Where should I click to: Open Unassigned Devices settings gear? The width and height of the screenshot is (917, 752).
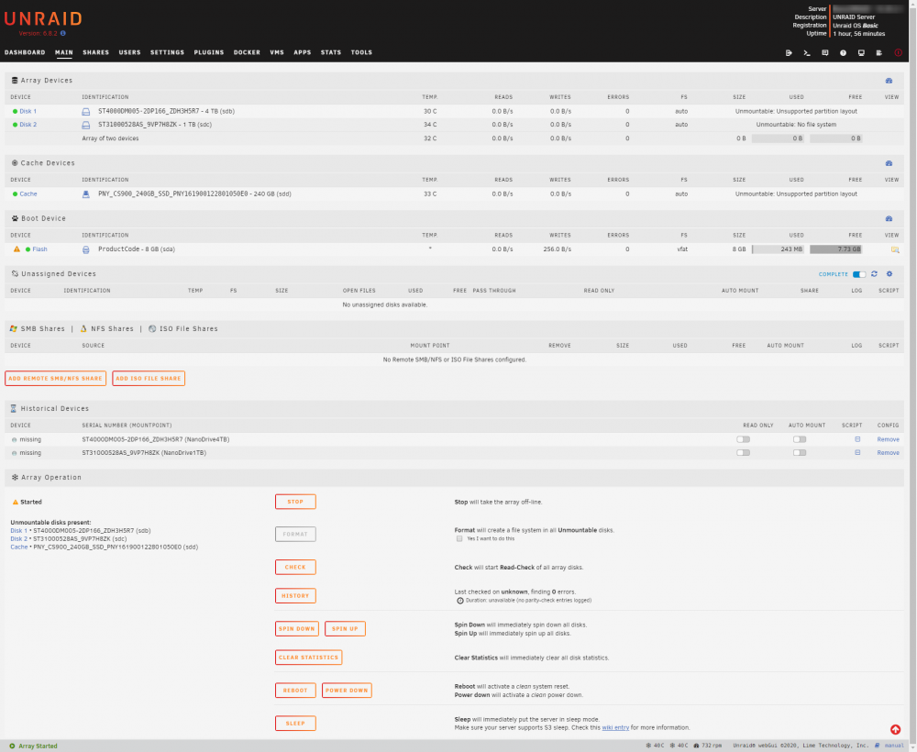click(x=889, y=273)
